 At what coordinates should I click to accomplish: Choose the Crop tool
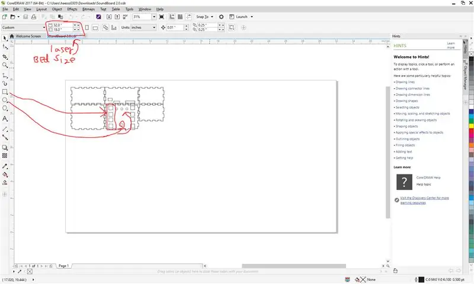click(x=5, y=56)
